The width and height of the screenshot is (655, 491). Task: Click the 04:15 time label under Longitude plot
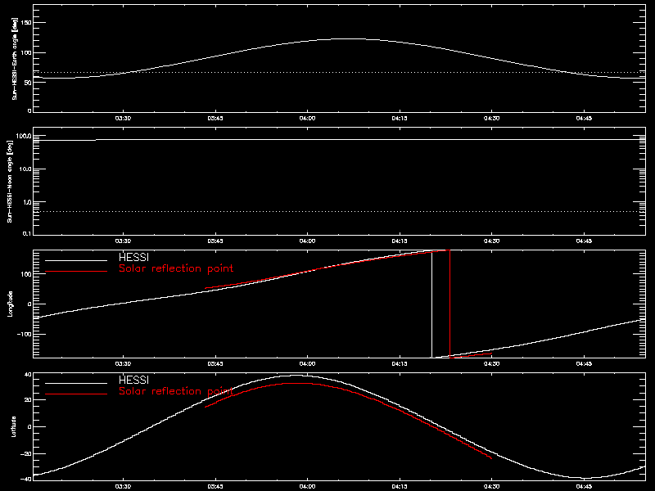[400, 363]
